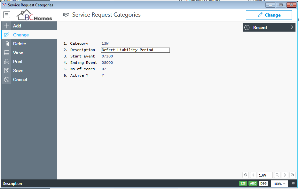Image resolution: width=299 pixels, height=189 pixels.
Task: Click the Category value 13W
Action: [105, 43]
